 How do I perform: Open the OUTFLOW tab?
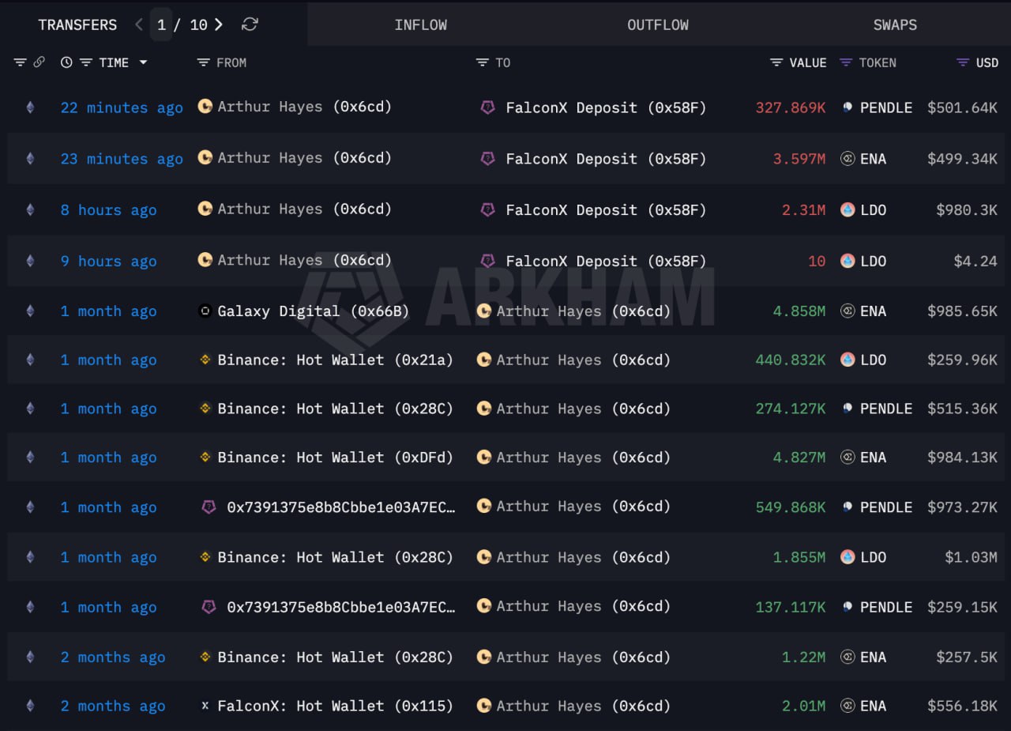click(657, 24)
